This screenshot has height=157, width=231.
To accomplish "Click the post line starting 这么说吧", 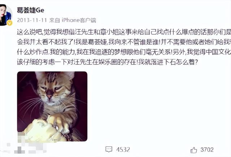I will click(124, 32).
